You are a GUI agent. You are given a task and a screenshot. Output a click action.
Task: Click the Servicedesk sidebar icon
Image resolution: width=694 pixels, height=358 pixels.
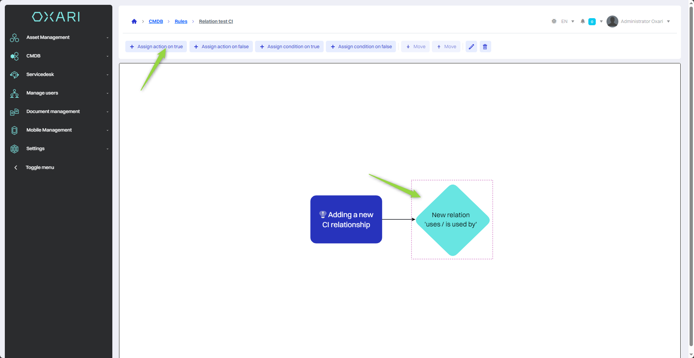[x=14, y=75]
